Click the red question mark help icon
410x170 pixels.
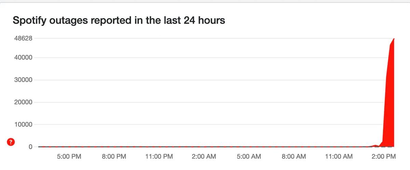click(11, 143)
